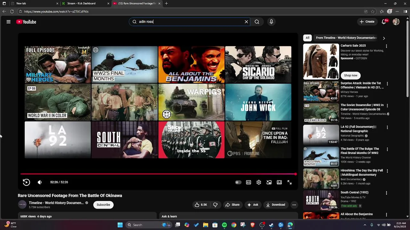Screen dimensions: 410x230
Task: Play Sicario Day of the Soldado endscreen video
Action: [258, 65]
